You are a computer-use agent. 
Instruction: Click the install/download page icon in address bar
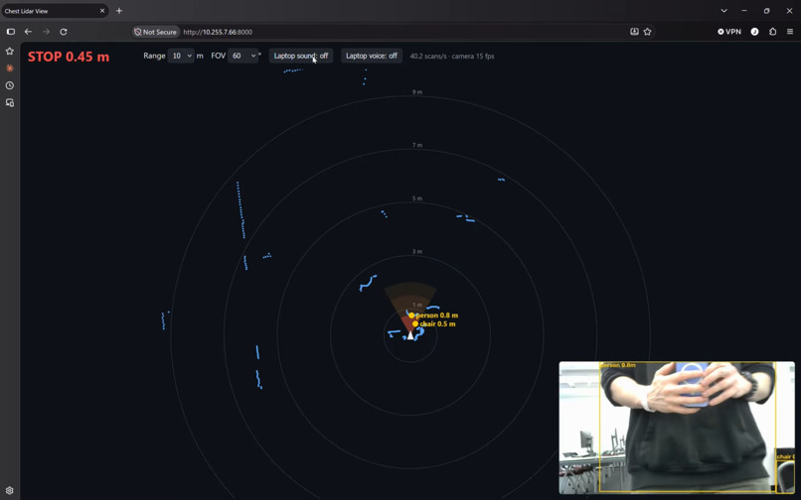click(x=634, y=32)
